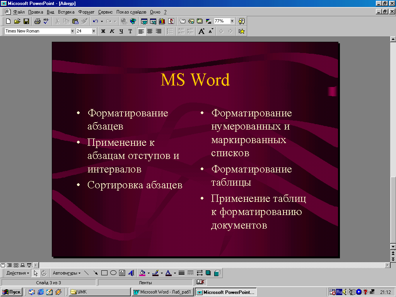
Task: Insert a Microsoft Excel worksheet icon
Action: coord(153,21)
